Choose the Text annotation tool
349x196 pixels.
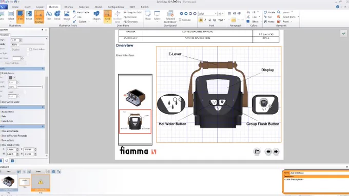coord(49,15)
